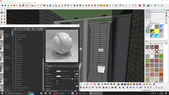Image resolution: width=169 pixels, height=95 pixels.
Task: Switch to V-Ray Asset Editor taskbar button
Action: [x=96, y=93]
